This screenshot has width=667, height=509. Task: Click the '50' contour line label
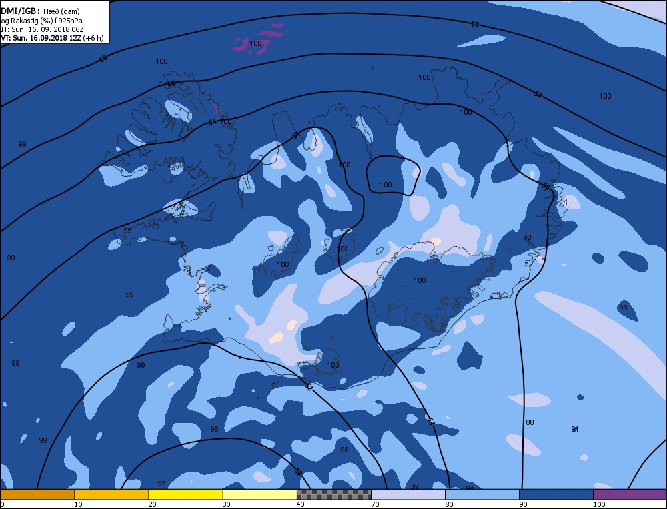pos(298,472)
